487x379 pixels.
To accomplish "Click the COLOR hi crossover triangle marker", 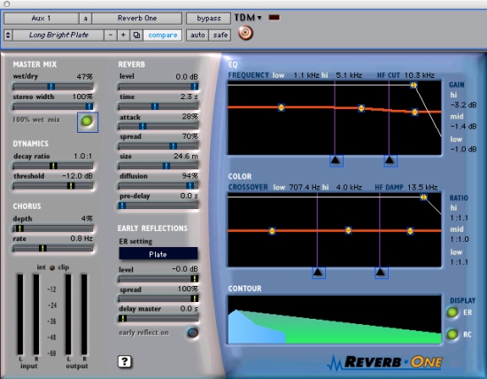I will pyautogui.click(x=381, y=273).
